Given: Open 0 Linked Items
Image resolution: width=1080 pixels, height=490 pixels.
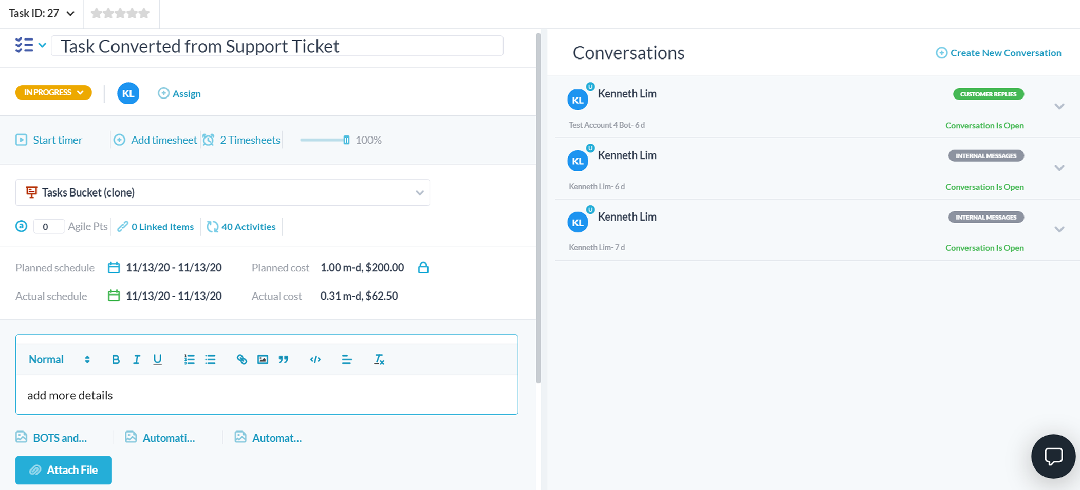Looking at the screenshot, I should tap(162, 226).
